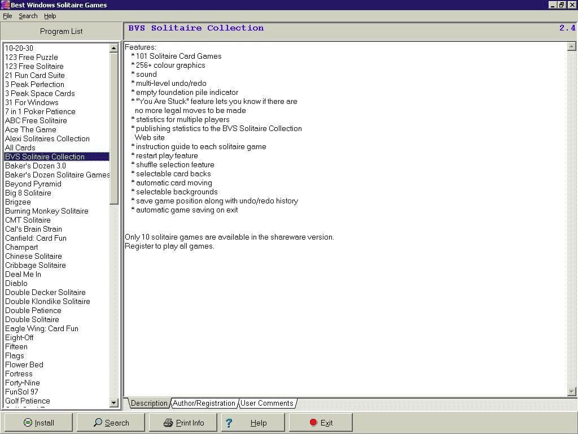Select Baker's Dozen 3.0
Image resolution: width=578 pixels, height=434 pixels.
tap(56, 166)
